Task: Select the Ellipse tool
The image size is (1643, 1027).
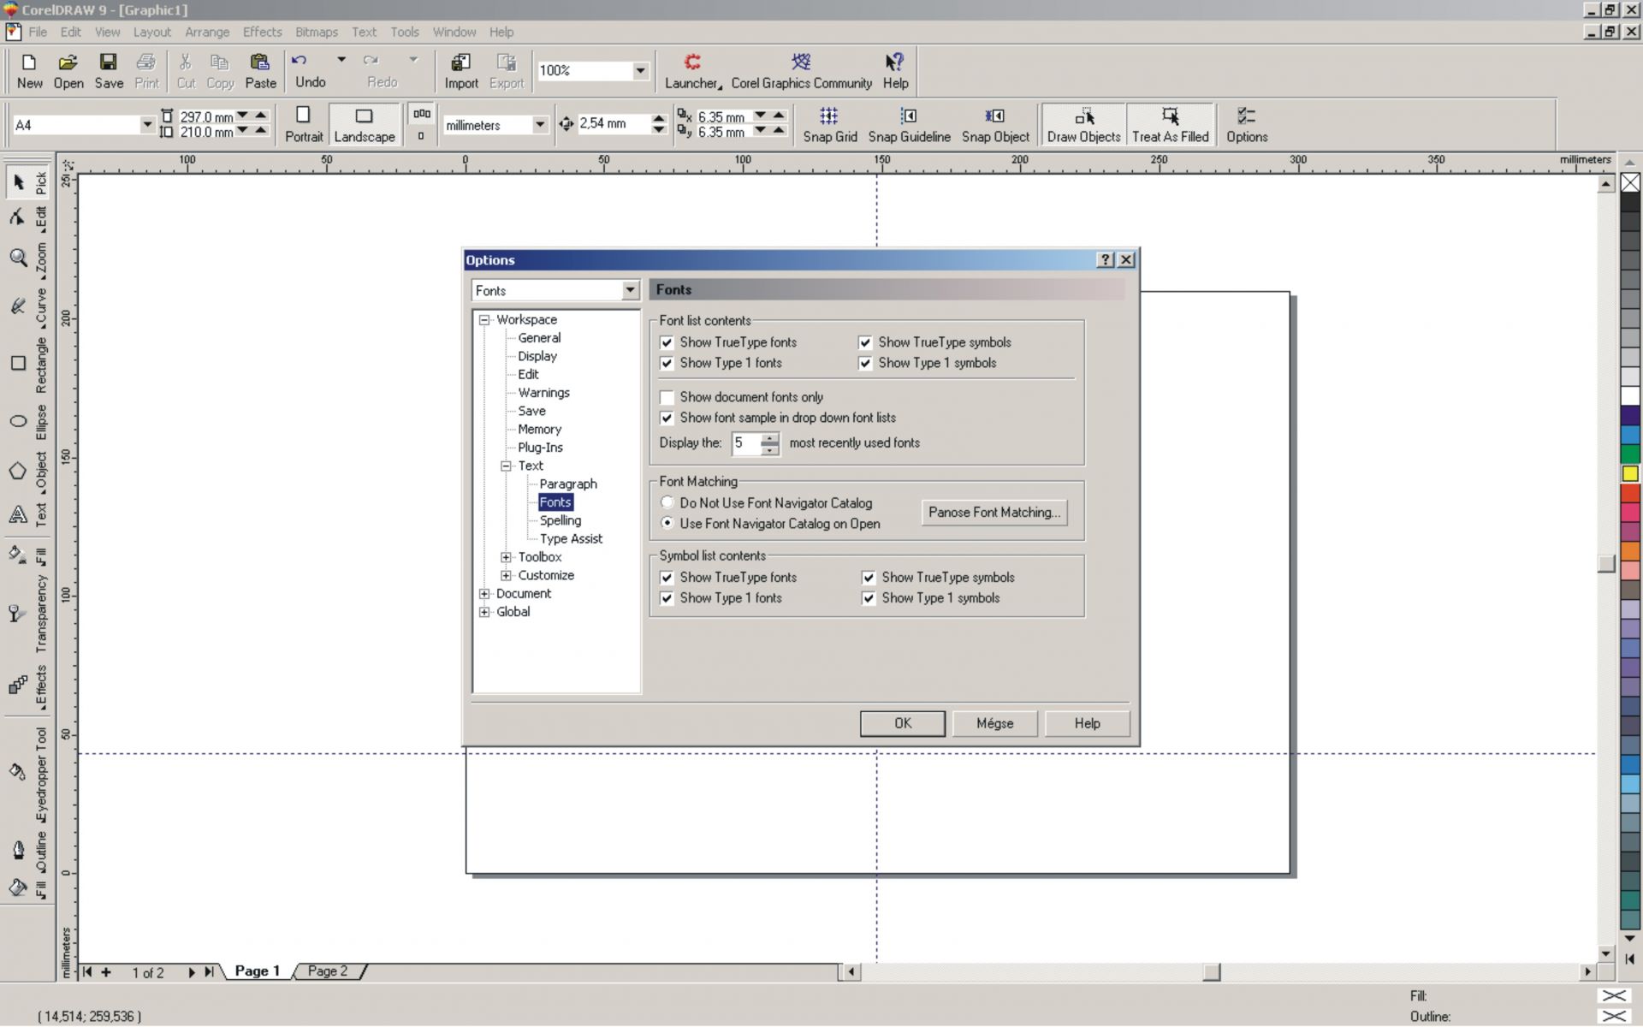Action: (x=18, y=421)
